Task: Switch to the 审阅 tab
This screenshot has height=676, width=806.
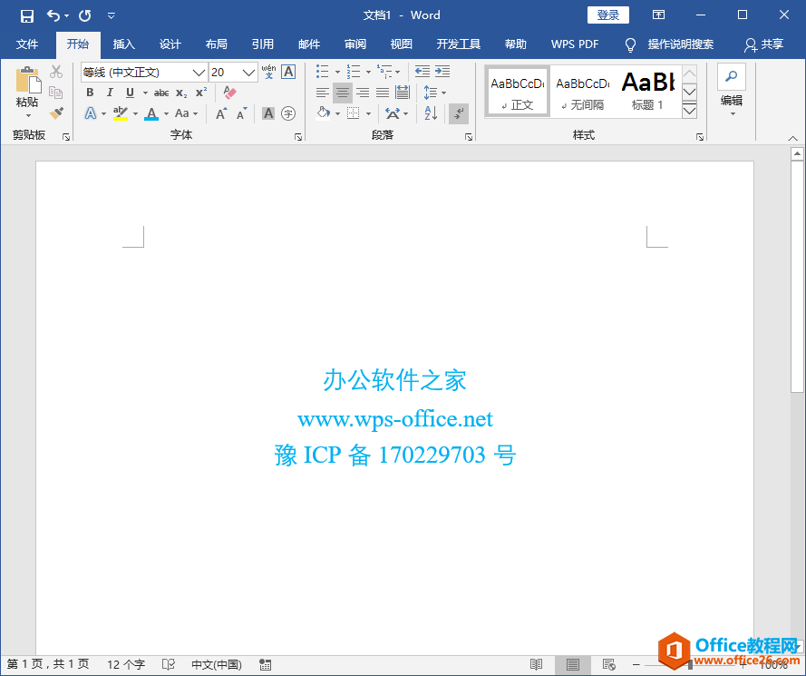Action: [355, 44]
